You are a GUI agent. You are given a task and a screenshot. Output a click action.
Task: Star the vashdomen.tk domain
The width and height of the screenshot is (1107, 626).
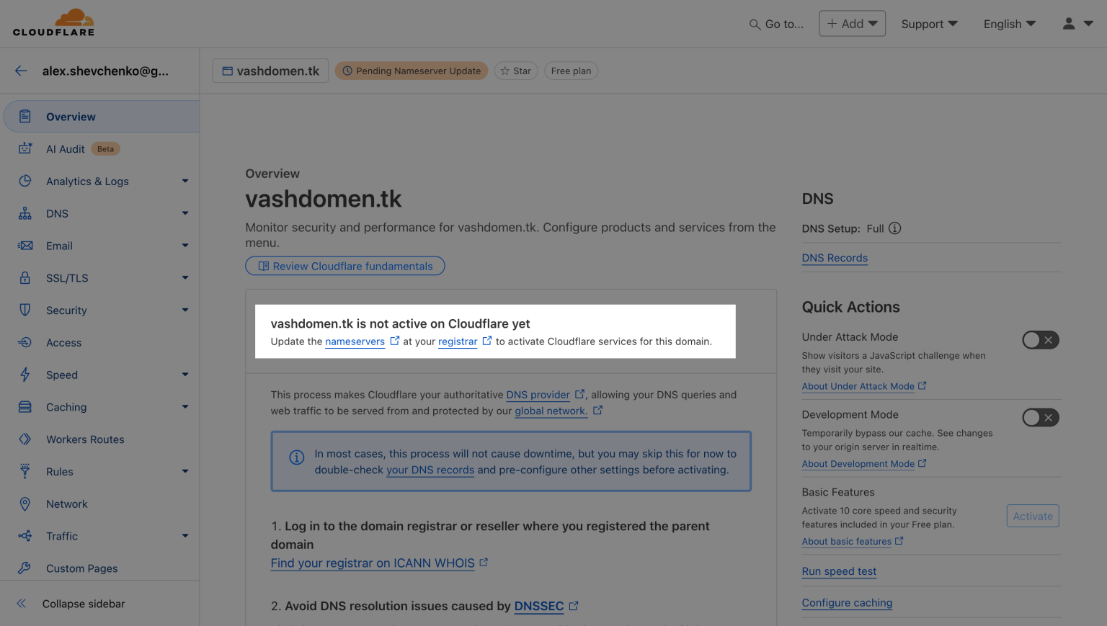click(x=516, y=71)
